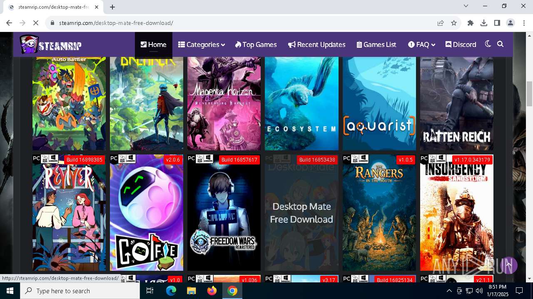
Task: Click the scroll-to-top arrow button
Action: pyautogui.click(x=508, y=265)
